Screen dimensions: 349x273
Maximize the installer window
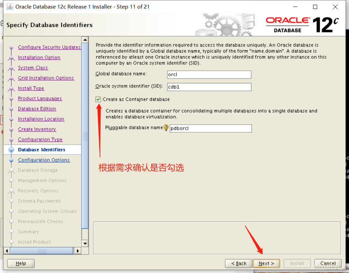point(315,7)
